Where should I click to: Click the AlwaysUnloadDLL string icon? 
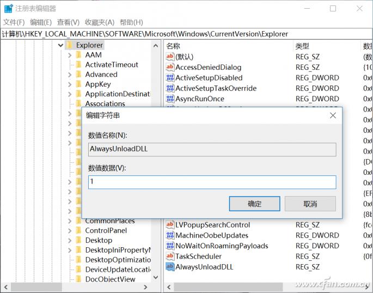pos(170,267)
